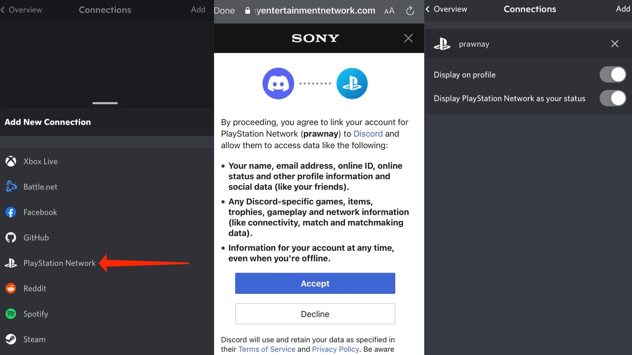The image size is (632, 355).
Task: Remove the prawnay connection with X
Action: [615, 44]
